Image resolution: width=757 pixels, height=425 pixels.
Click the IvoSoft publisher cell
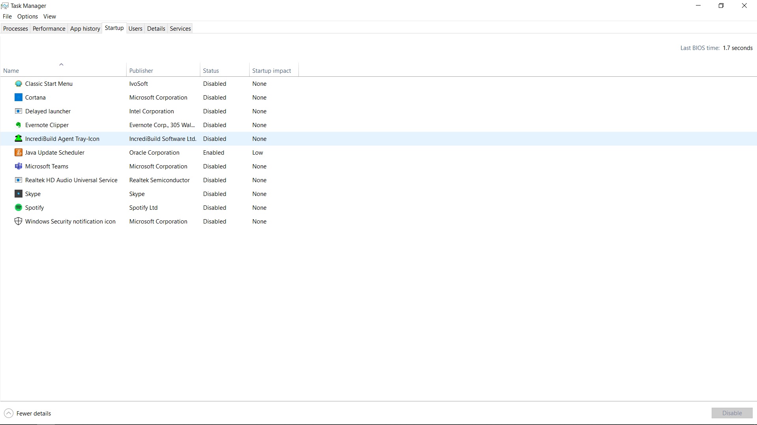(x=139, y=83)
